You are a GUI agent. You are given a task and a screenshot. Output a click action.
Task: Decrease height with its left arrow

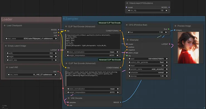tap(7, 57)
